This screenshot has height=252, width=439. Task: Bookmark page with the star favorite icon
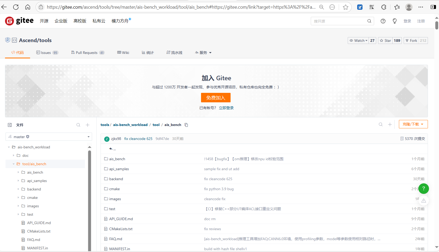click(345, 7)
